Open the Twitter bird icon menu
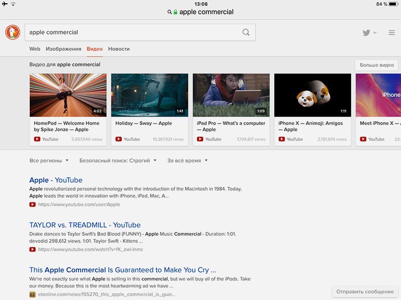This screenshot has height=300, width=401. 366,33
